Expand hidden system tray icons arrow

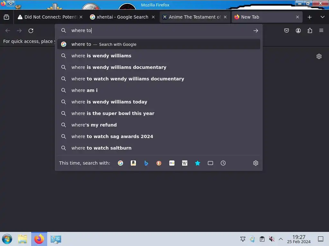281,239
